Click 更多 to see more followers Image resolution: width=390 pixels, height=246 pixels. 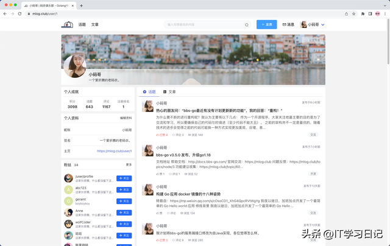coord(129,165)
